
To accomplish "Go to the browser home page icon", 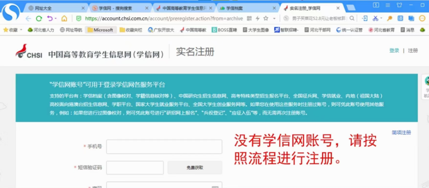I will coord(64,19).
